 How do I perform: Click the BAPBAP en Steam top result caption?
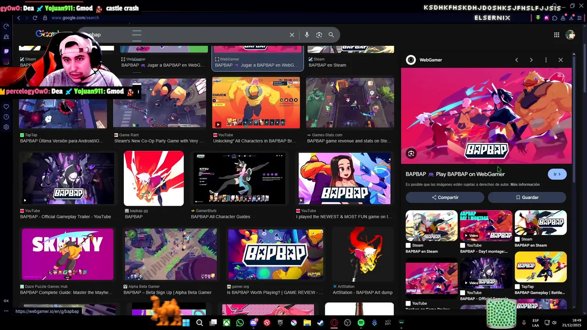327,65
